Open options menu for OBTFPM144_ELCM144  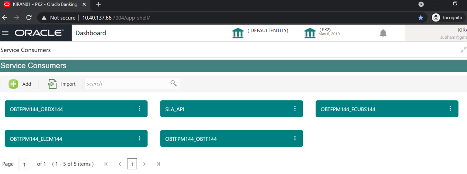[139, 138]
